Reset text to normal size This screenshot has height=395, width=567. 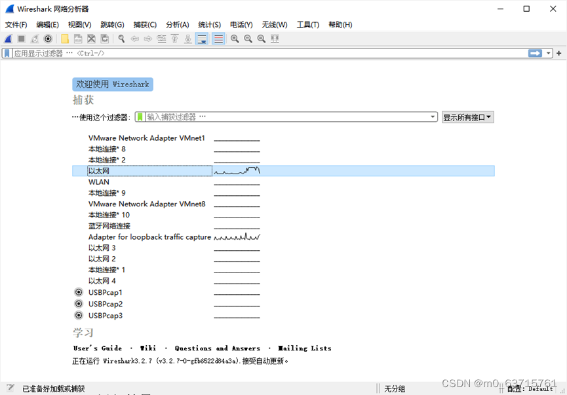(262, 39)
